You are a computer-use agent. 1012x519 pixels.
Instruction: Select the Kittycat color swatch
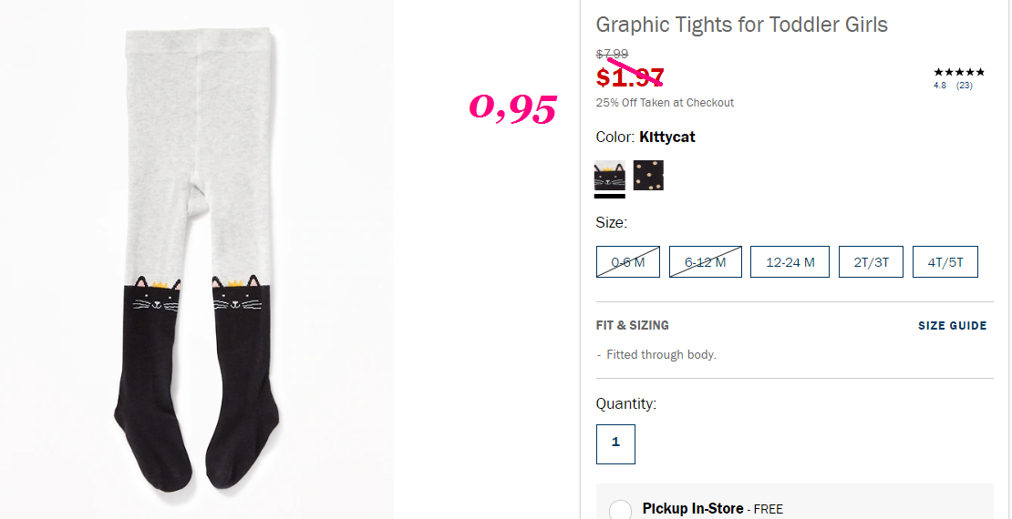(609, 176)
